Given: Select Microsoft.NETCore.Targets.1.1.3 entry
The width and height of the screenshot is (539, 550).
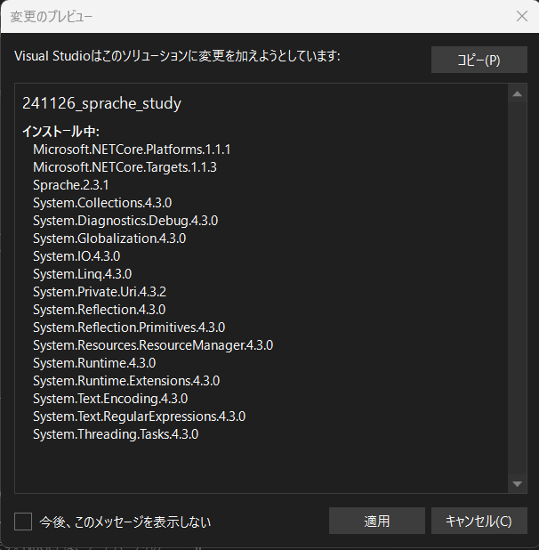Looking at the screenshot, I should coord(125,167).
